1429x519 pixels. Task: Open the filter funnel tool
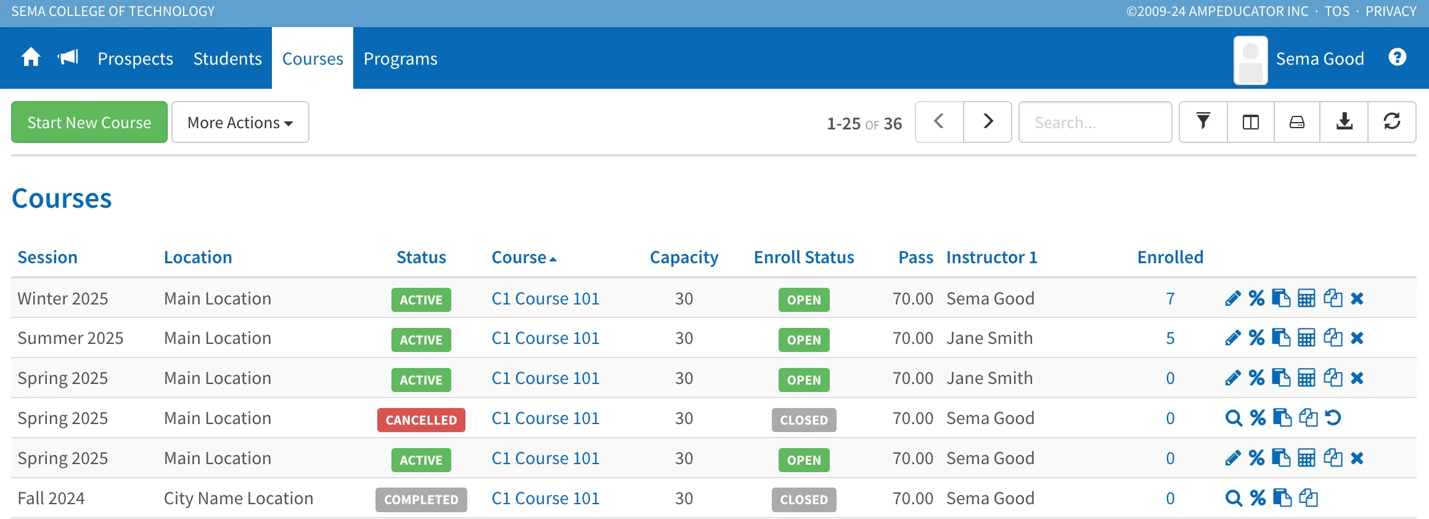click(x=1203, y=122)
